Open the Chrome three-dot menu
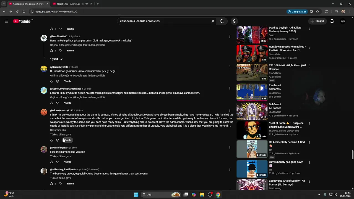Image resolution: width=354 pixels, height=199 pixels. (x=350, y=12)
